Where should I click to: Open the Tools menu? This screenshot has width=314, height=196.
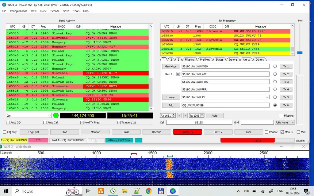[76, 11]
